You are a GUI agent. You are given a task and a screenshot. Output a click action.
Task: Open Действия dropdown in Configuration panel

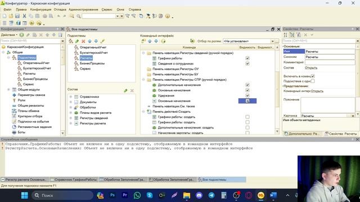point(9,35)
